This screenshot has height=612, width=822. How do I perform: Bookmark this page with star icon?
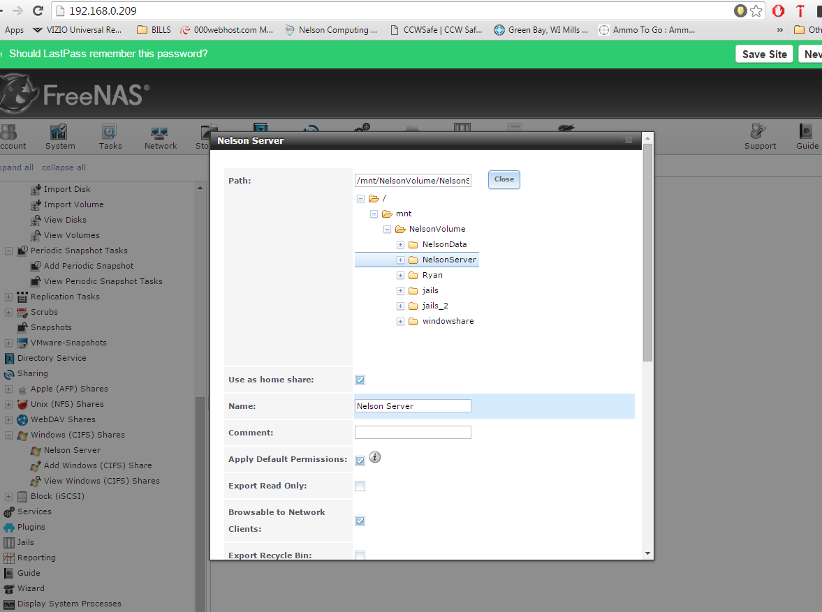[756, 11]
